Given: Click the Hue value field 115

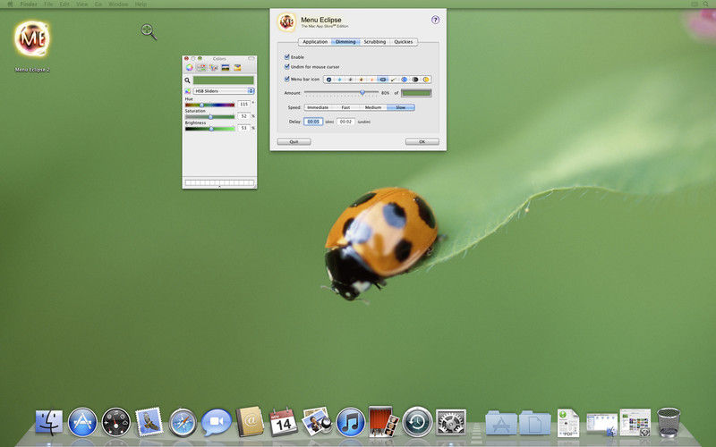Looking at the screenshot, I should (243, 104).
